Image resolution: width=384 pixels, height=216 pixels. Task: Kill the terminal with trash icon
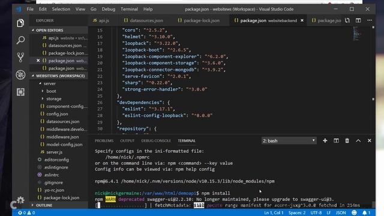click(347, 140)
